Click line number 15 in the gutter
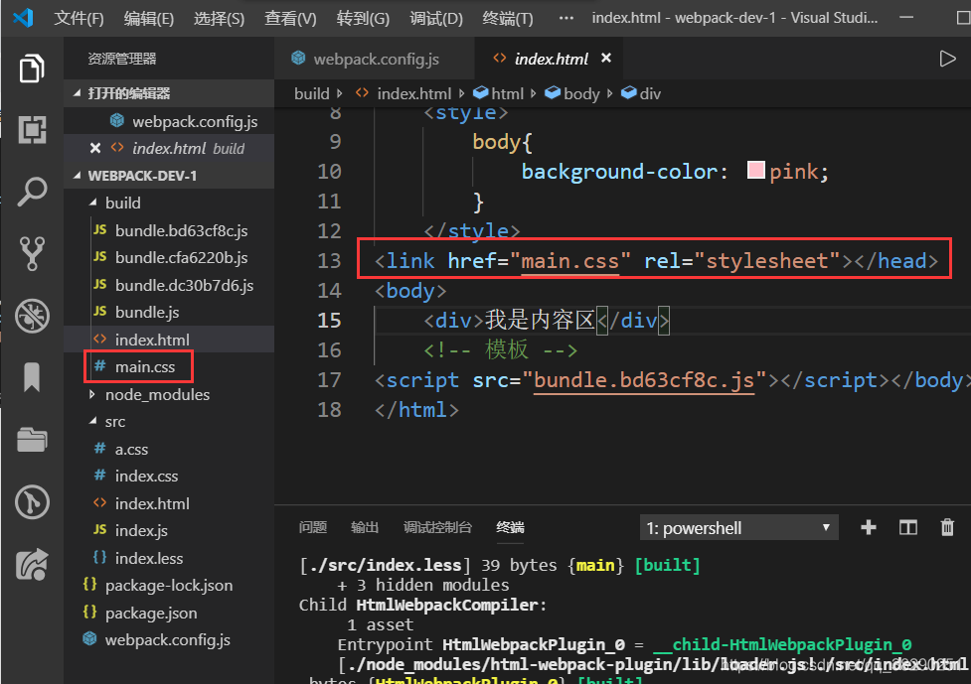The height and width of the screenshot is (684, 971). click(329, 321)
